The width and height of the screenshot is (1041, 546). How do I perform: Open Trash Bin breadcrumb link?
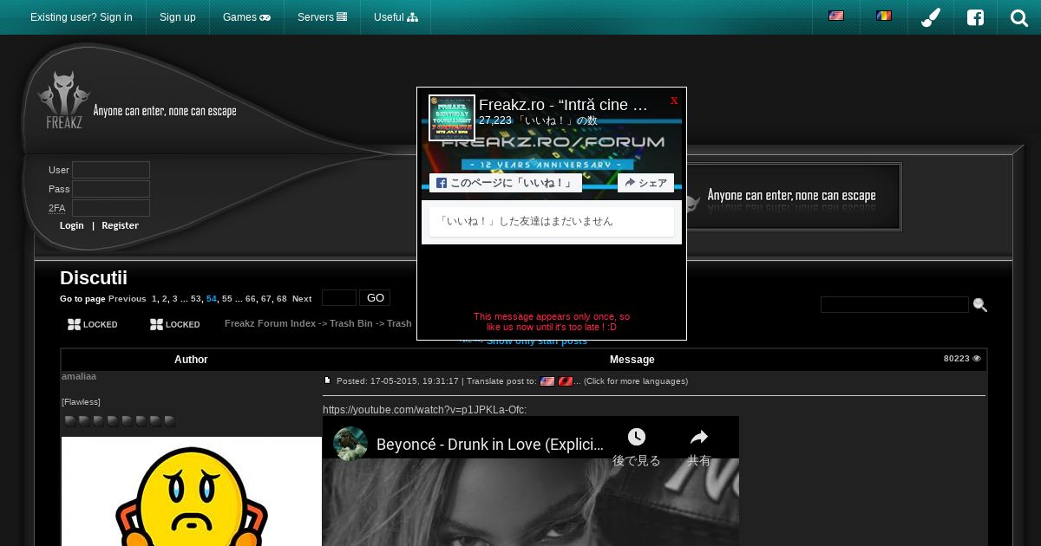point(350,323)
